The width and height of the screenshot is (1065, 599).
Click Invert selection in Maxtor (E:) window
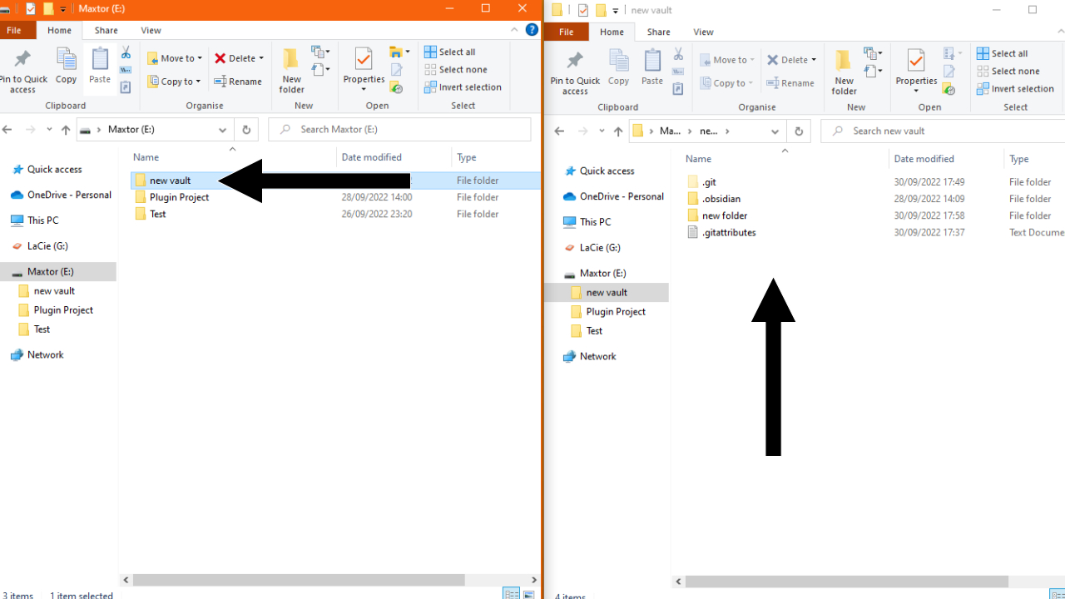[x=463, y=87]
